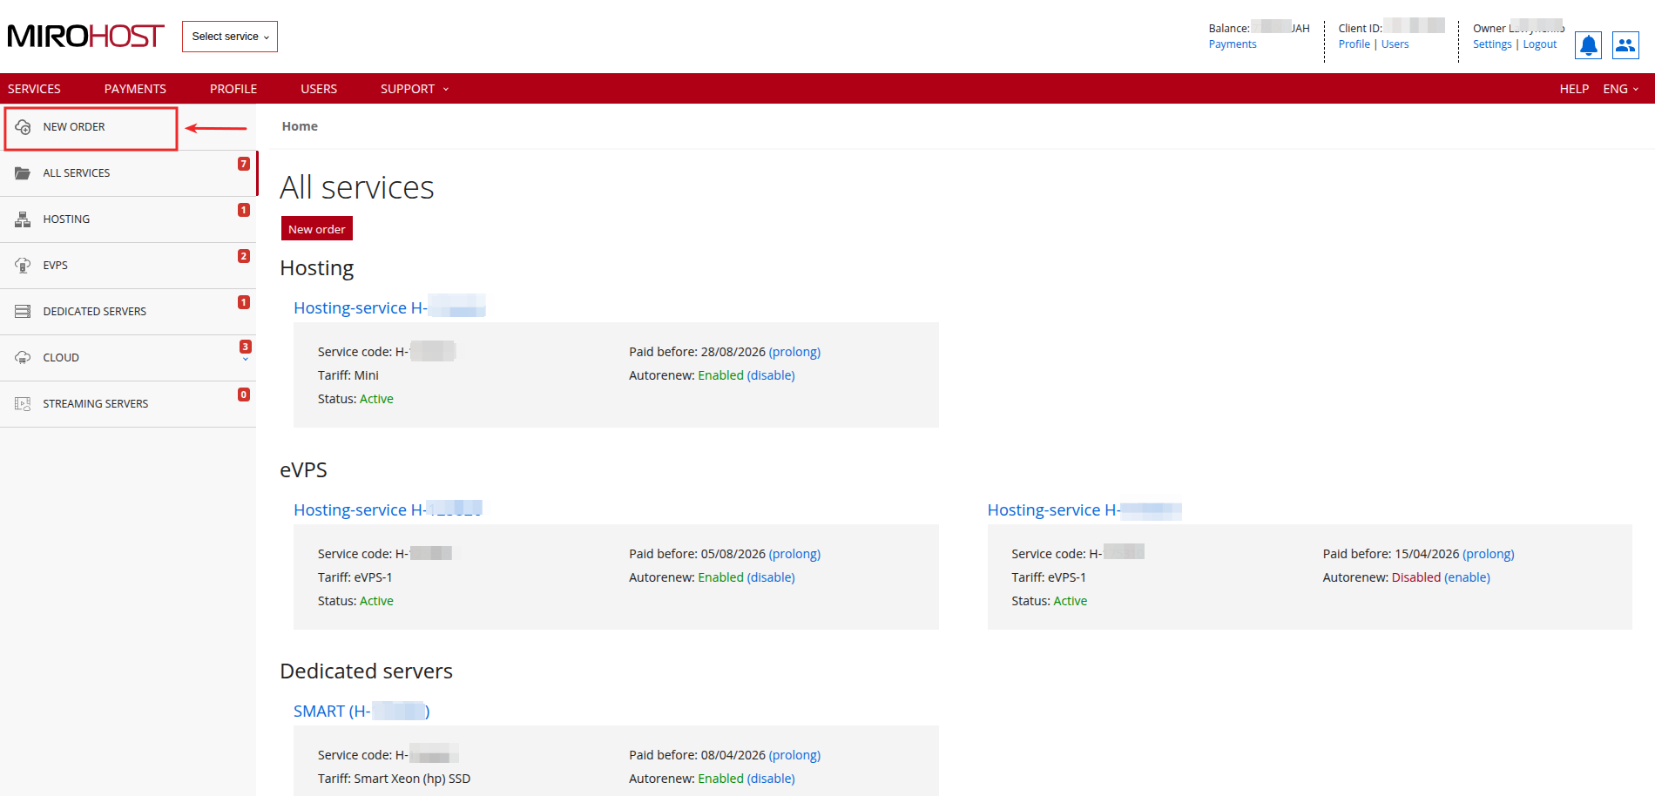1655x796 pixels.
Task: Open the Payments tab in the red bar
Action: (135, 89)
